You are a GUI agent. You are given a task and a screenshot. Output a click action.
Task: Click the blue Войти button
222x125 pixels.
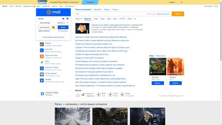[x=63, y=27]
